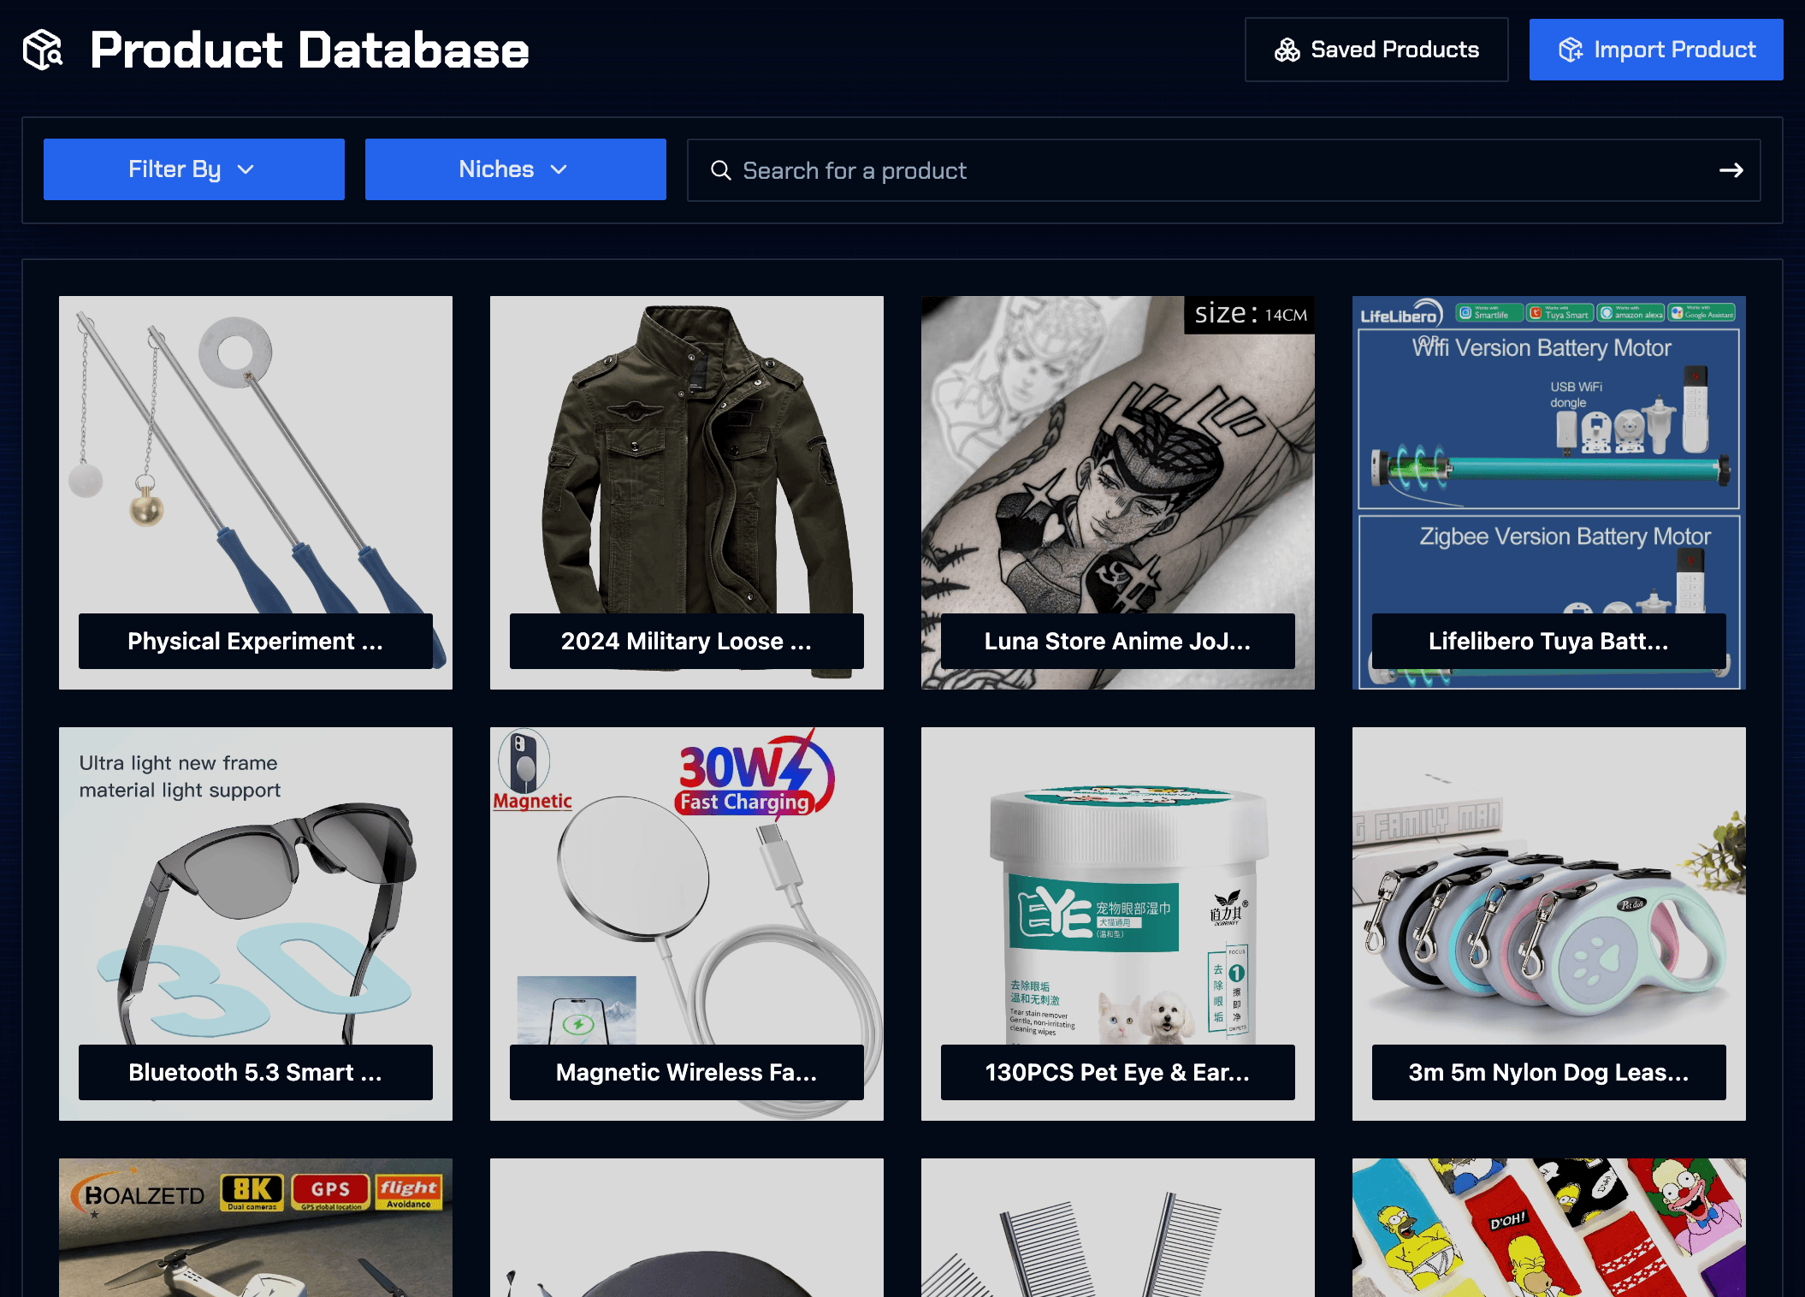
Task: Open the metal pet comb product card
Action: pos(1118,1228)
